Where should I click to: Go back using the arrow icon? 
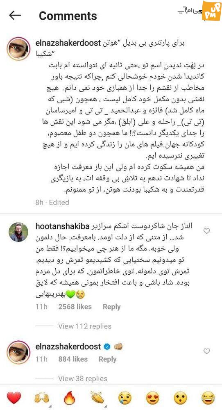click(15, 16)
